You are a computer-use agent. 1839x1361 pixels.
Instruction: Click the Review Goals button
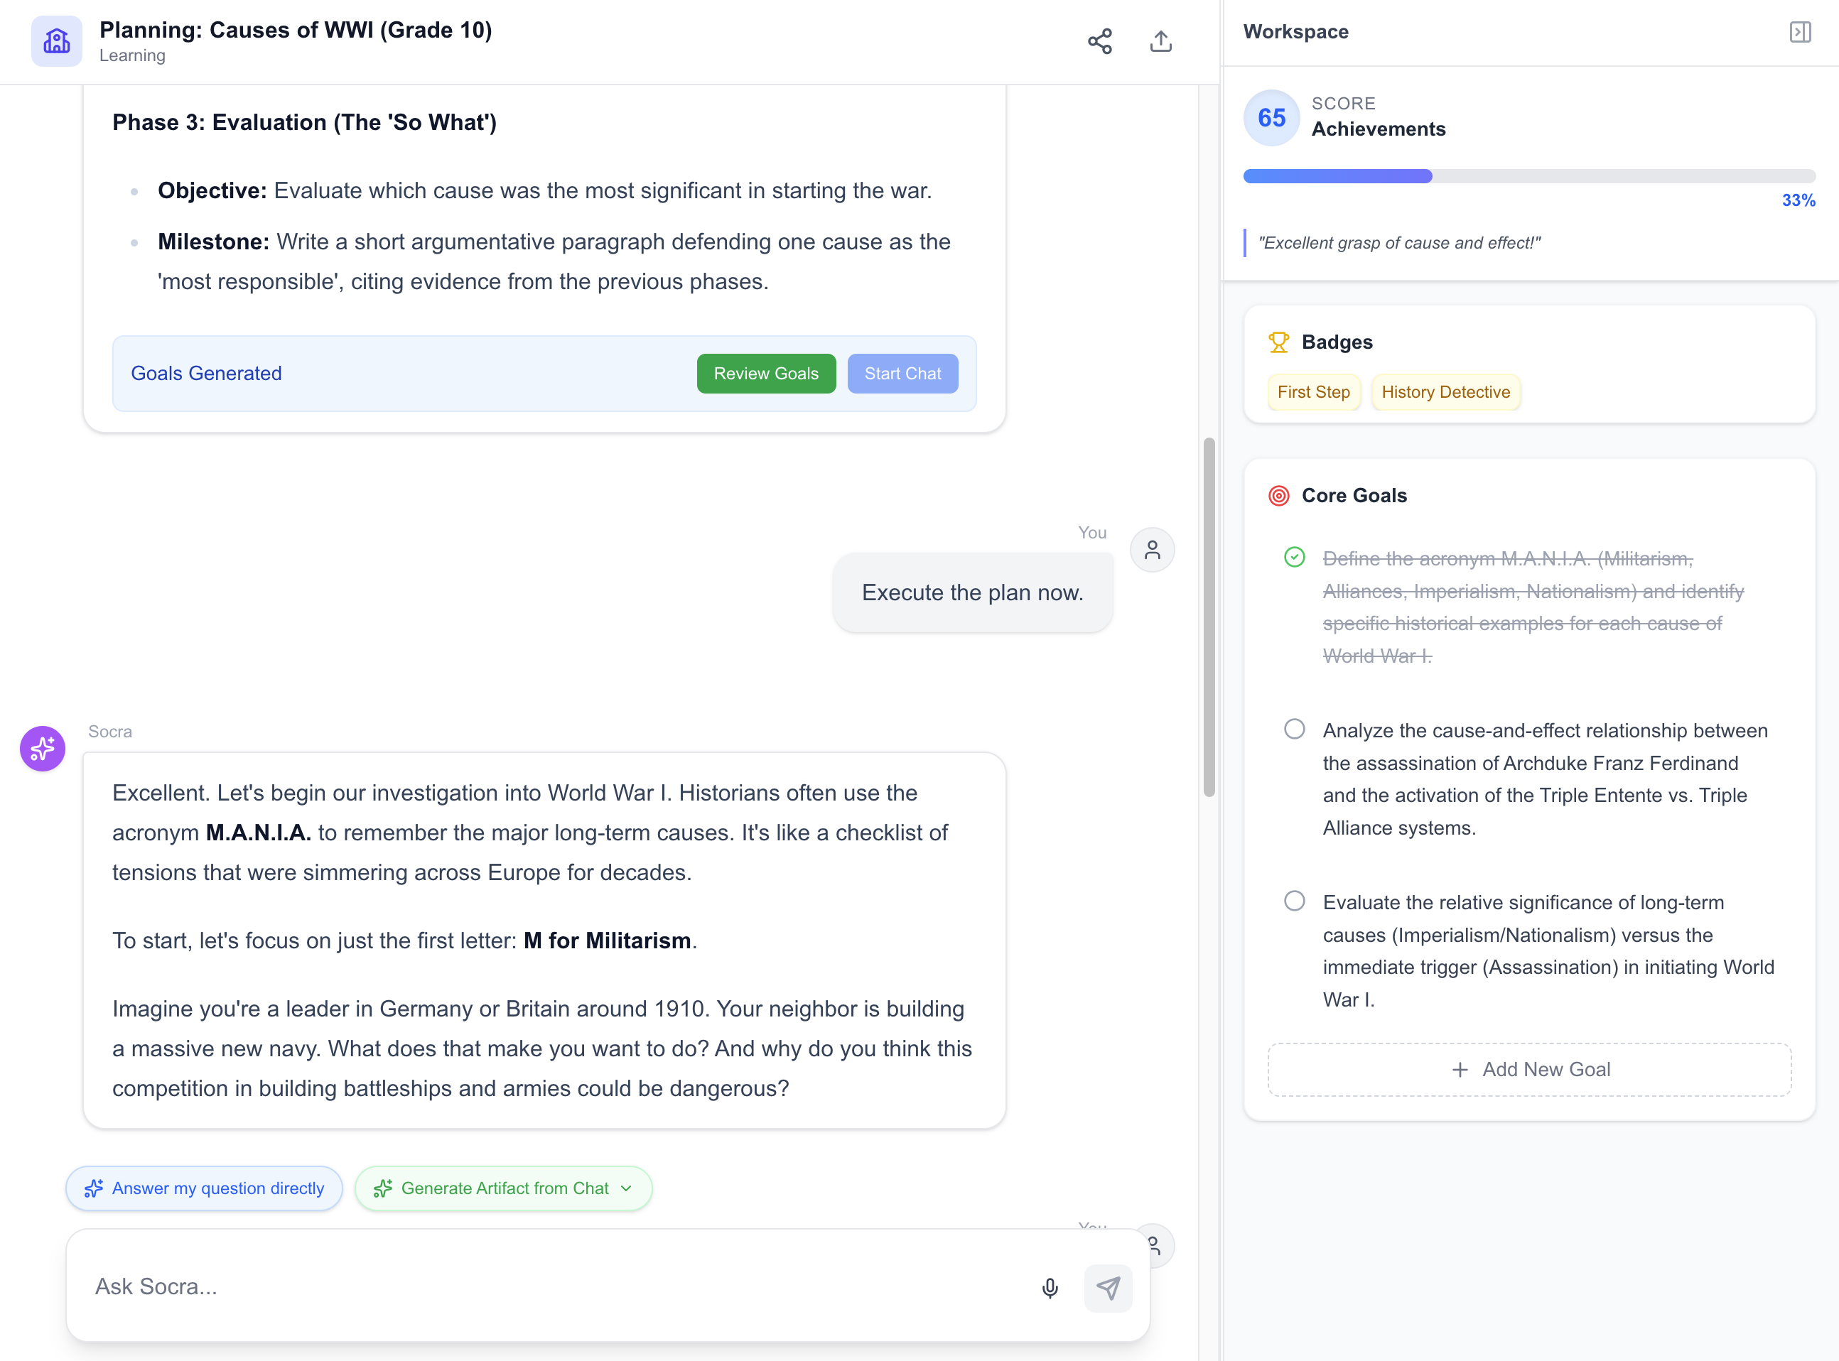pos(765,373)
